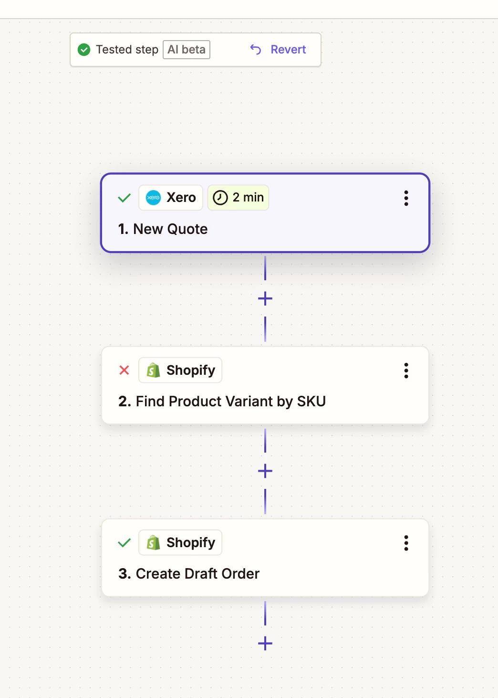Click the green checkmark status on step 1
The image size is (498, 698).
[x=124, y=198]
